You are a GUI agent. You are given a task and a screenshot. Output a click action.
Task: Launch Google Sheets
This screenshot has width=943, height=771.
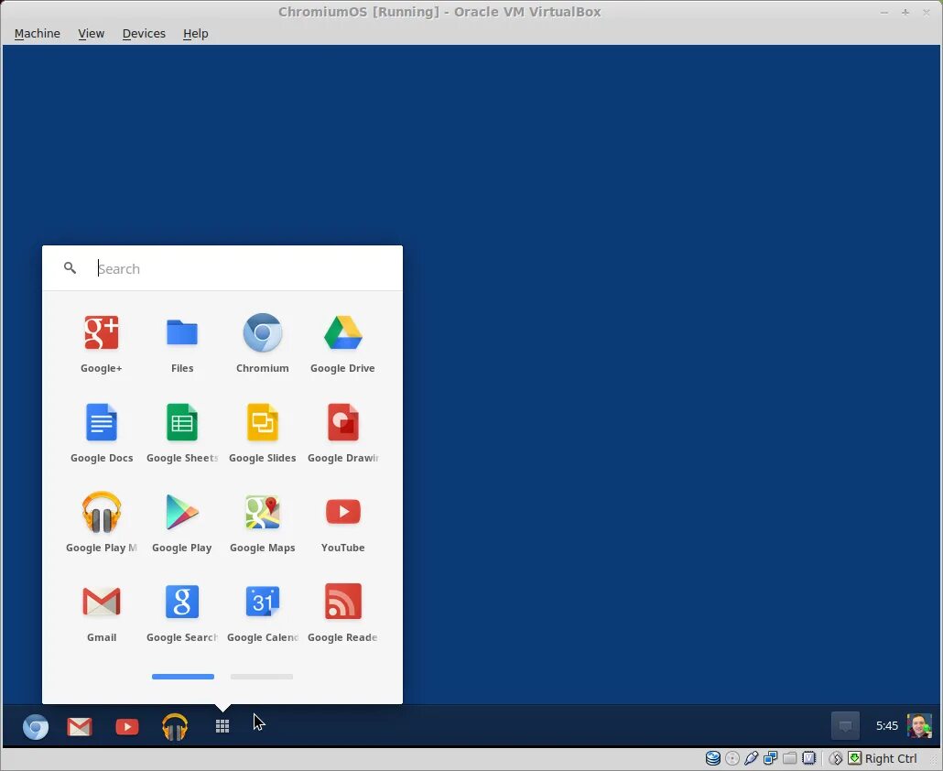coord(181,422)
